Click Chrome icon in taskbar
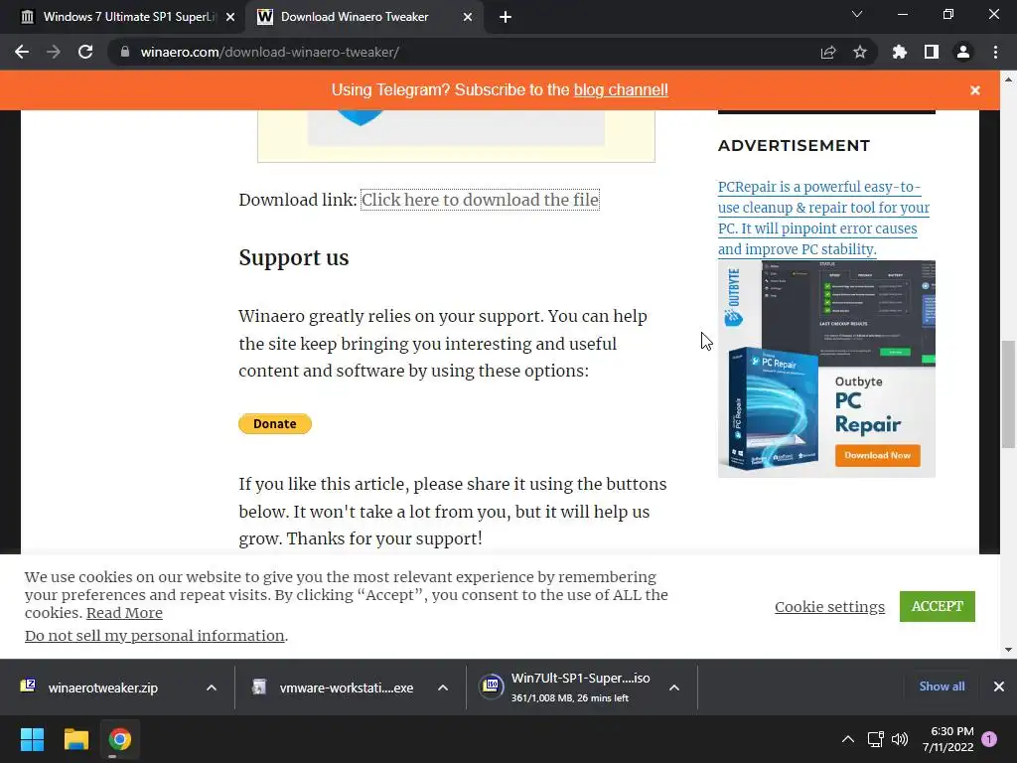This screenshot has width=1017, height=763. pos(120,739)
